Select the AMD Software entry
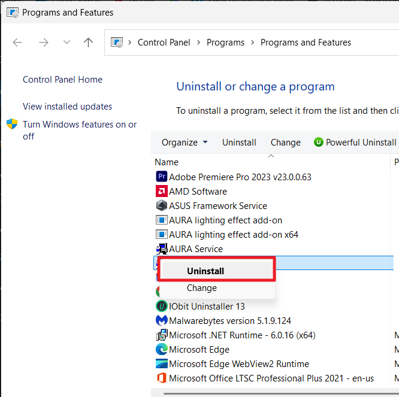This screenshot has height=397, width=399. 198,191
